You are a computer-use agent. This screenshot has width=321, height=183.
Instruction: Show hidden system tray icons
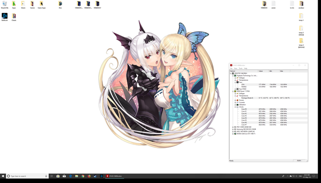click(287, 176)
